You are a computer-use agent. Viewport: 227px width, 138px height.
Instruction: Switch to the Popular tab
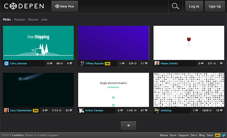pos(19,20)
